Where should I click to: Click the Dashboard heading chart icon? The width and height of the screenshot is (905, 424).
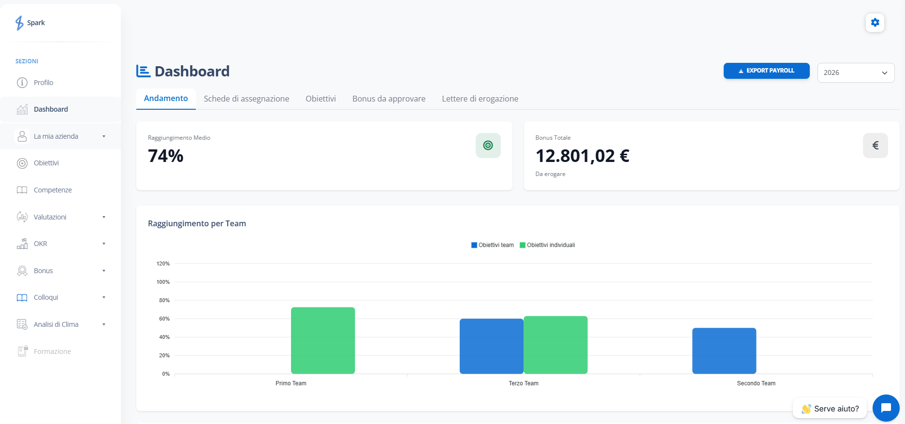click(143, 71)
